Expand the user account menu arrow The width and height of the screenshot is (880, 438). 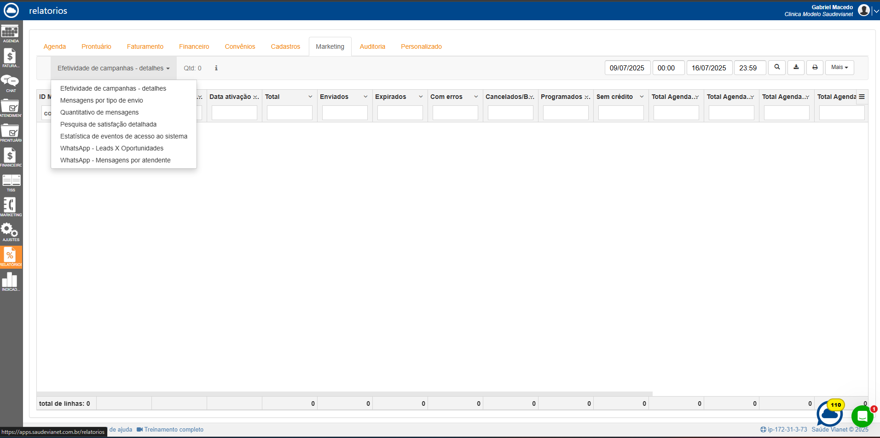click(x=876, y=11)
